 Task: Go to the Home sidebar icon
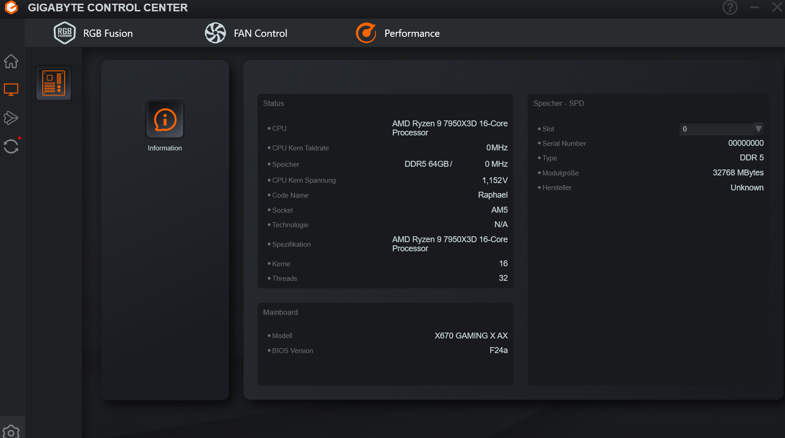[11, 61]
